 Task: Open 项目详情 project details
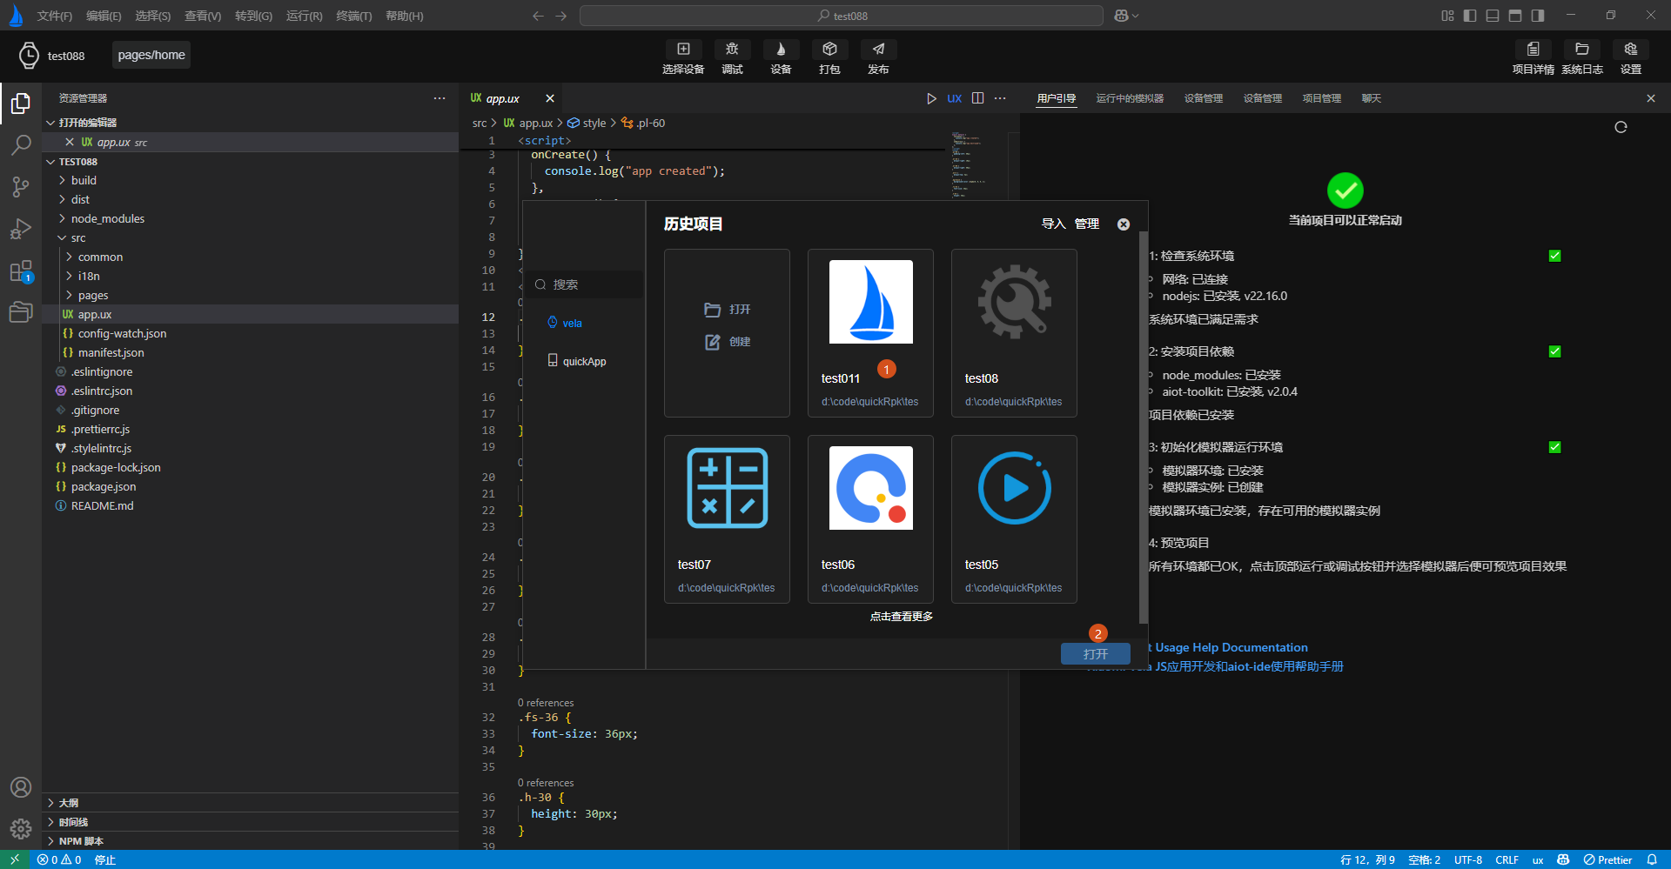[x=1533, y=50]
